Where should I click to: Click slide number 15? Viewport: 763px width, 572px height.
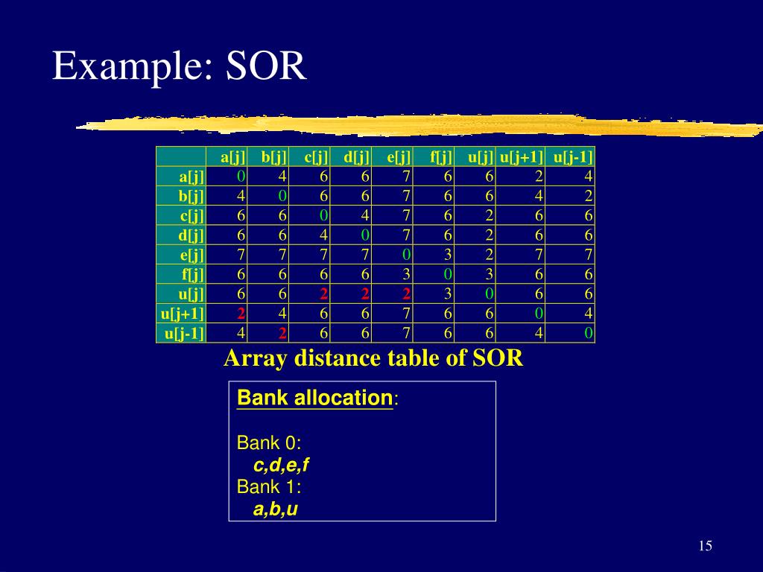click(705, 546)
